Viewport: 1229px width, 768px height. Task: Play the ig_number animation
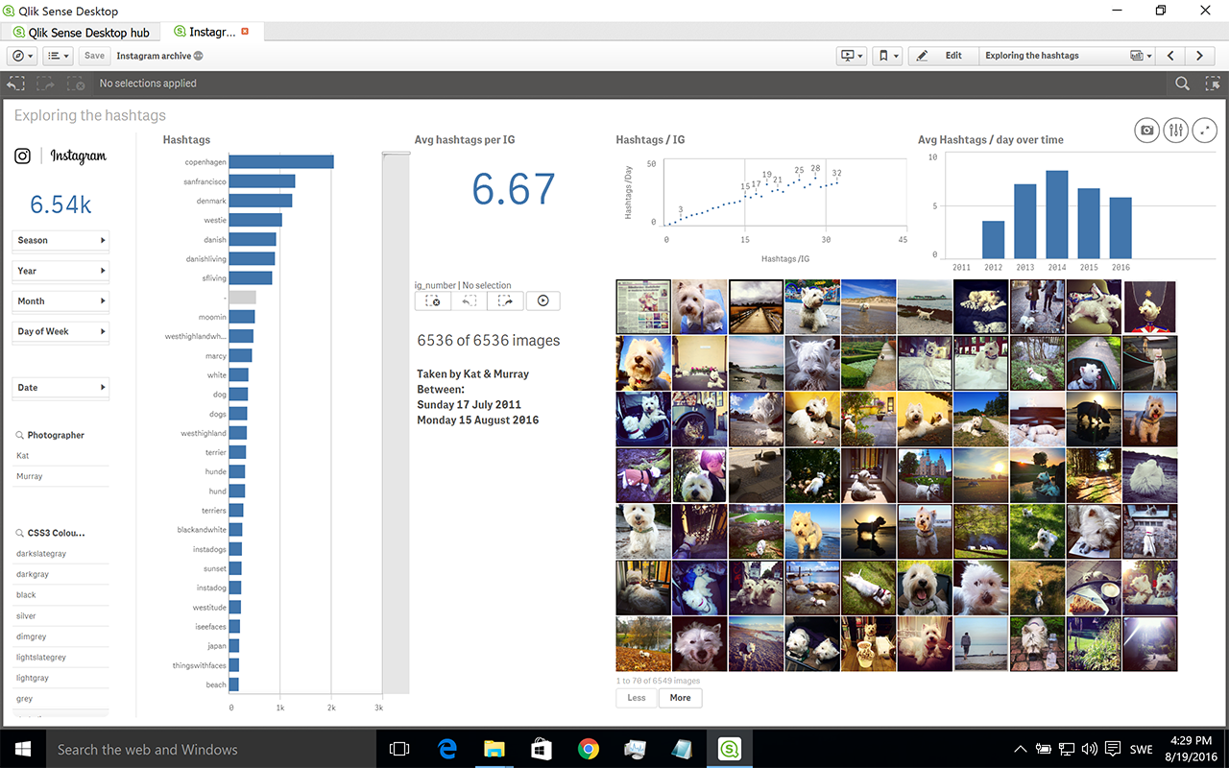[x=542, y=300]
